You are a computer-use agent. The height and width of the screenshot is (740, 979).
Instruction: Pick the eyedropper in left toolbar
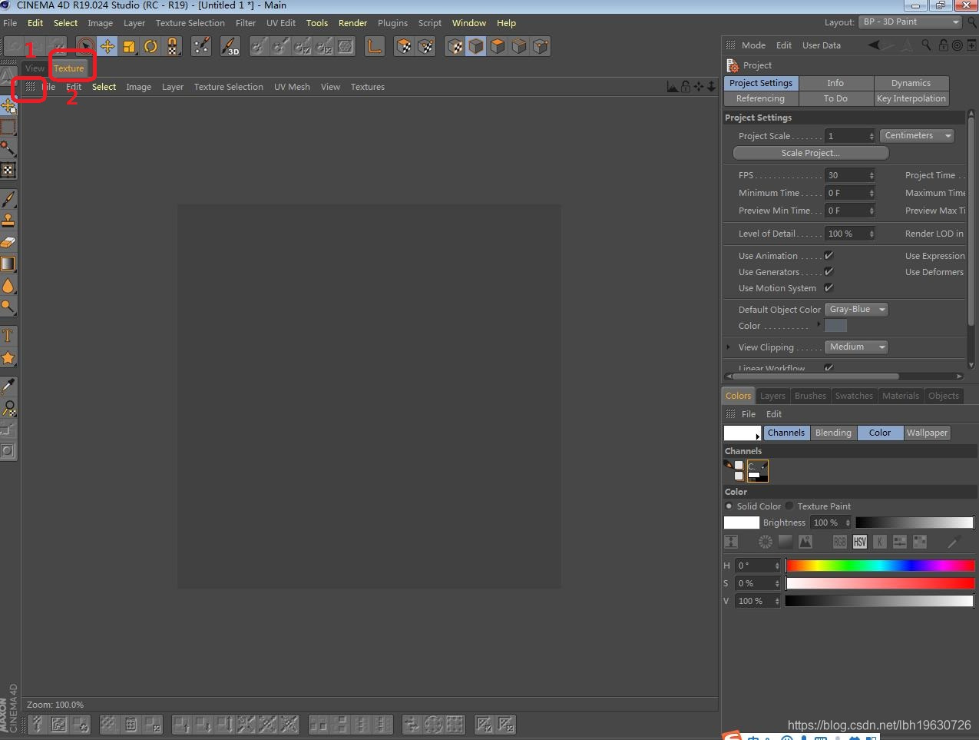[8, 386]
